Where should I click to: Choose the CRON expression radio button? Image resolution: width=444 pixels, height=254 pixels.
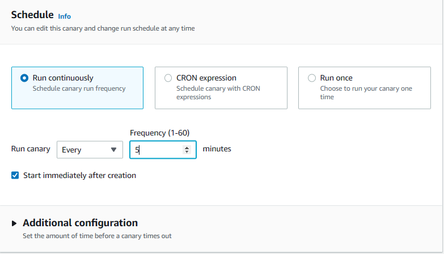click(x=168, y=78)
